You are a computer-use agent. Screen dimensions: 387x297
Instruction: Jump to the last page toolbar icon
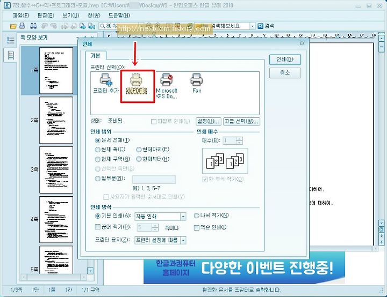(x=91, y=26)
